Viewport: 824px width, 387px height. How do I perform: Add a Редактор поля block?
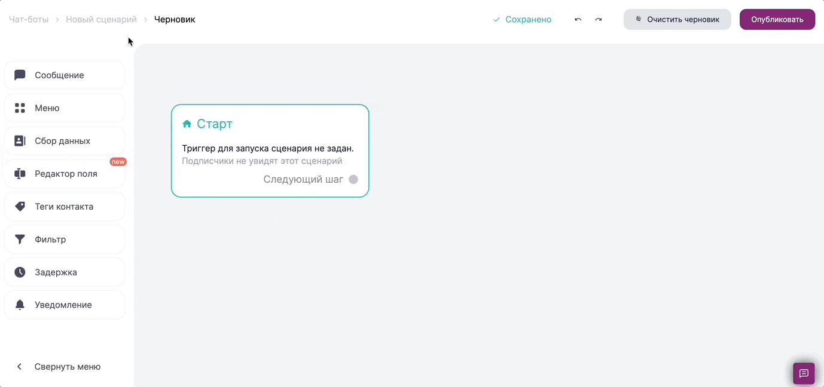coord(65,174)
